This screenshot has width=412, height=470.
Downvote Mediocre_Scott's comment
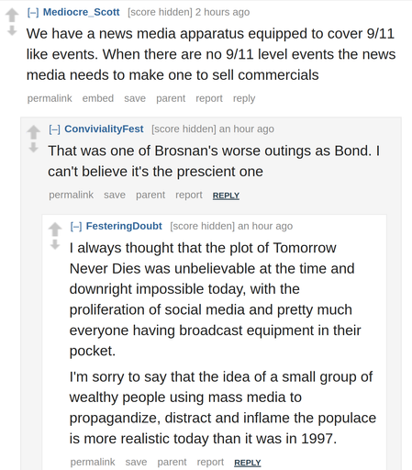tap(12, 30)
